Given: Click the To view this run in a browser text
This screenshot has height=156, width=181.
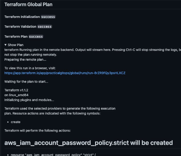Looking at the screenshot, I should pyautogui.click(x=30, y=68).
